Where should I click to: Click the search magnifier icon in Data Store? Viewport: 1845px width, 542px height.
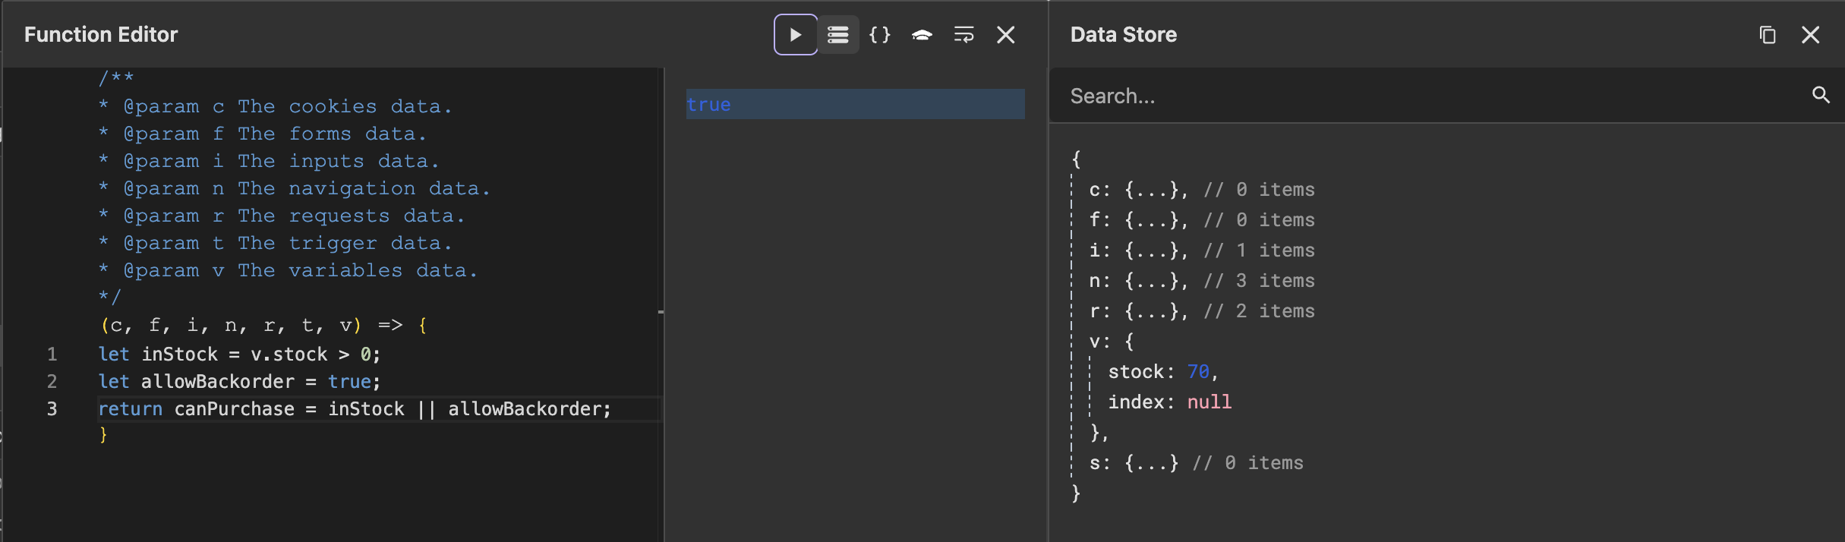(x=1821, y=95)
